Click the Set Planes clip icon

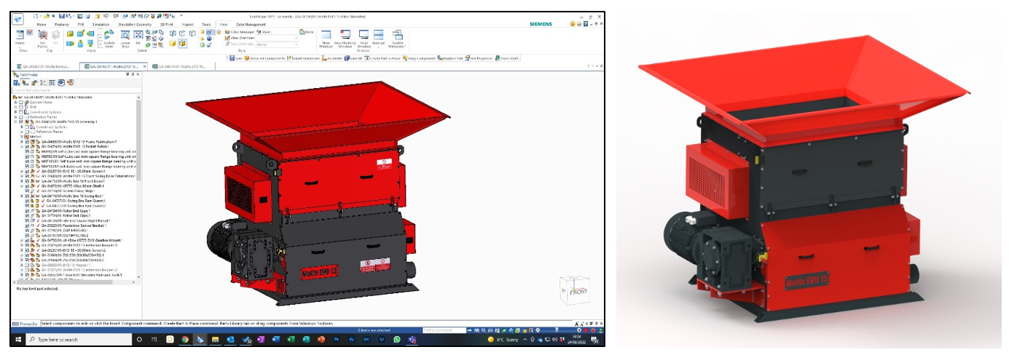(x=43, y=36)
